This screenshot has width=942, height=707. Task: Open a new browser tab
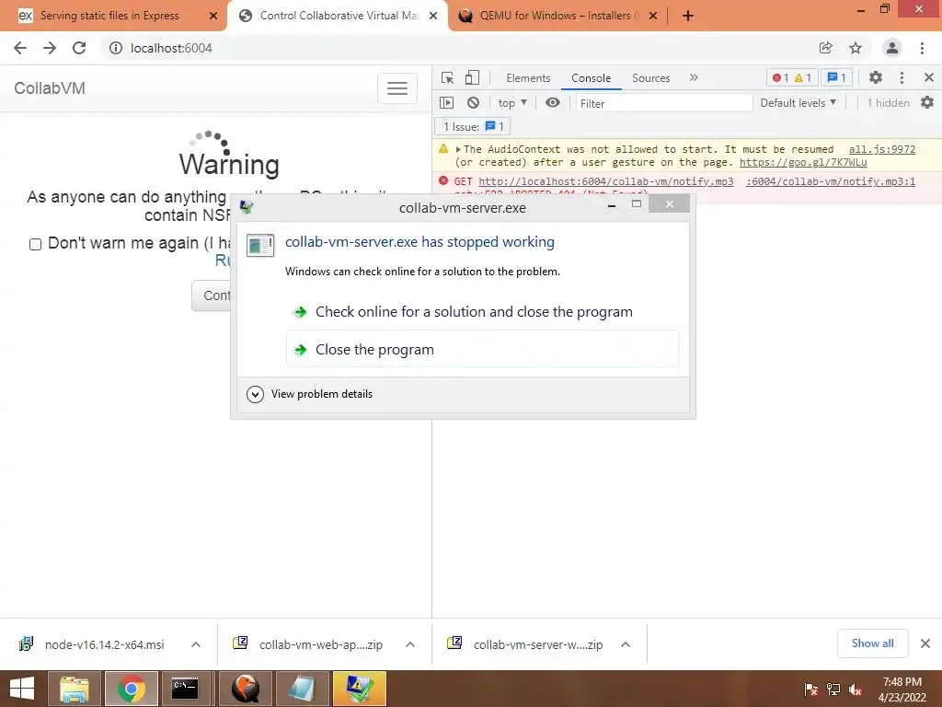coord(688,16)
